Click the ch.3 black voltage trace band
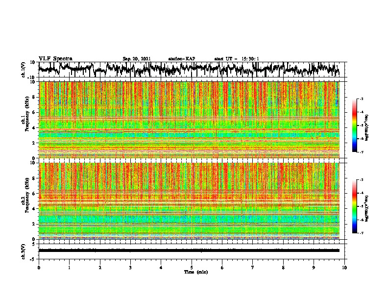This screenshot has height=300, width=388. (x=189, y=250)
